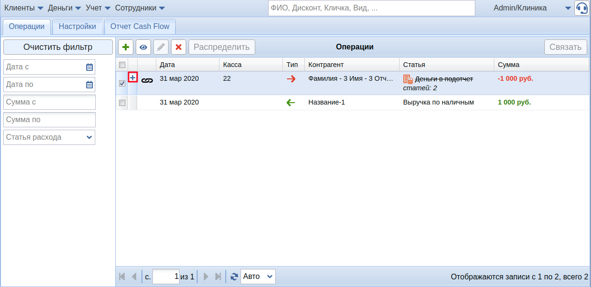Open the Сотрудники dropdown menu

coord(140,8)
